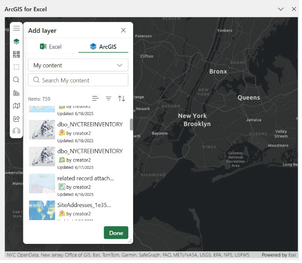Screen dimensions: 302x263
Task: Click the Valley Stream label on map
Action: point(281,134)
